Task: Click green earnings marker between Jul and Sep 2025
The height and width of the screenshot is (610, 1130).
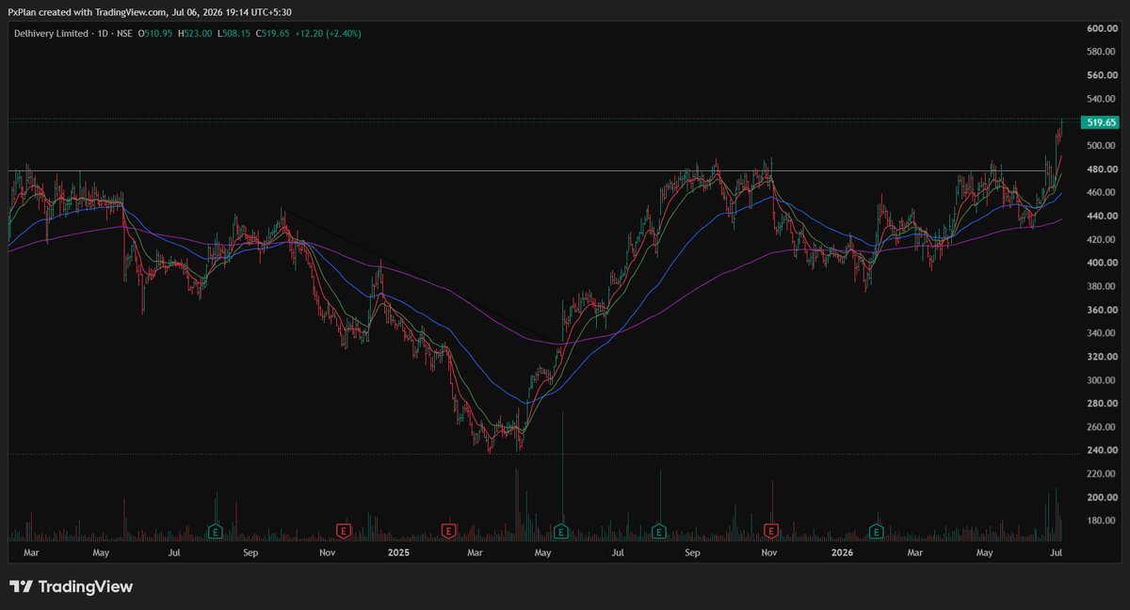Action: (x=659, y=531)
